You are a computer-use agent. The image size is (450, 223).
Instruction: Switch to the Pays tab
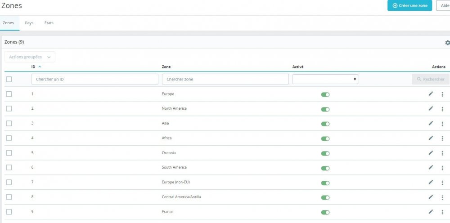point(29,23)
